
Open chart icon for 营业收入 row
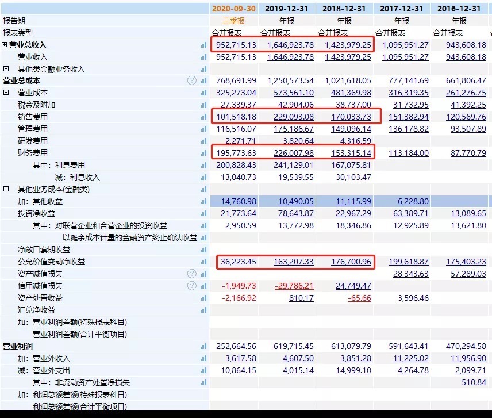click(x=203, y=57)
